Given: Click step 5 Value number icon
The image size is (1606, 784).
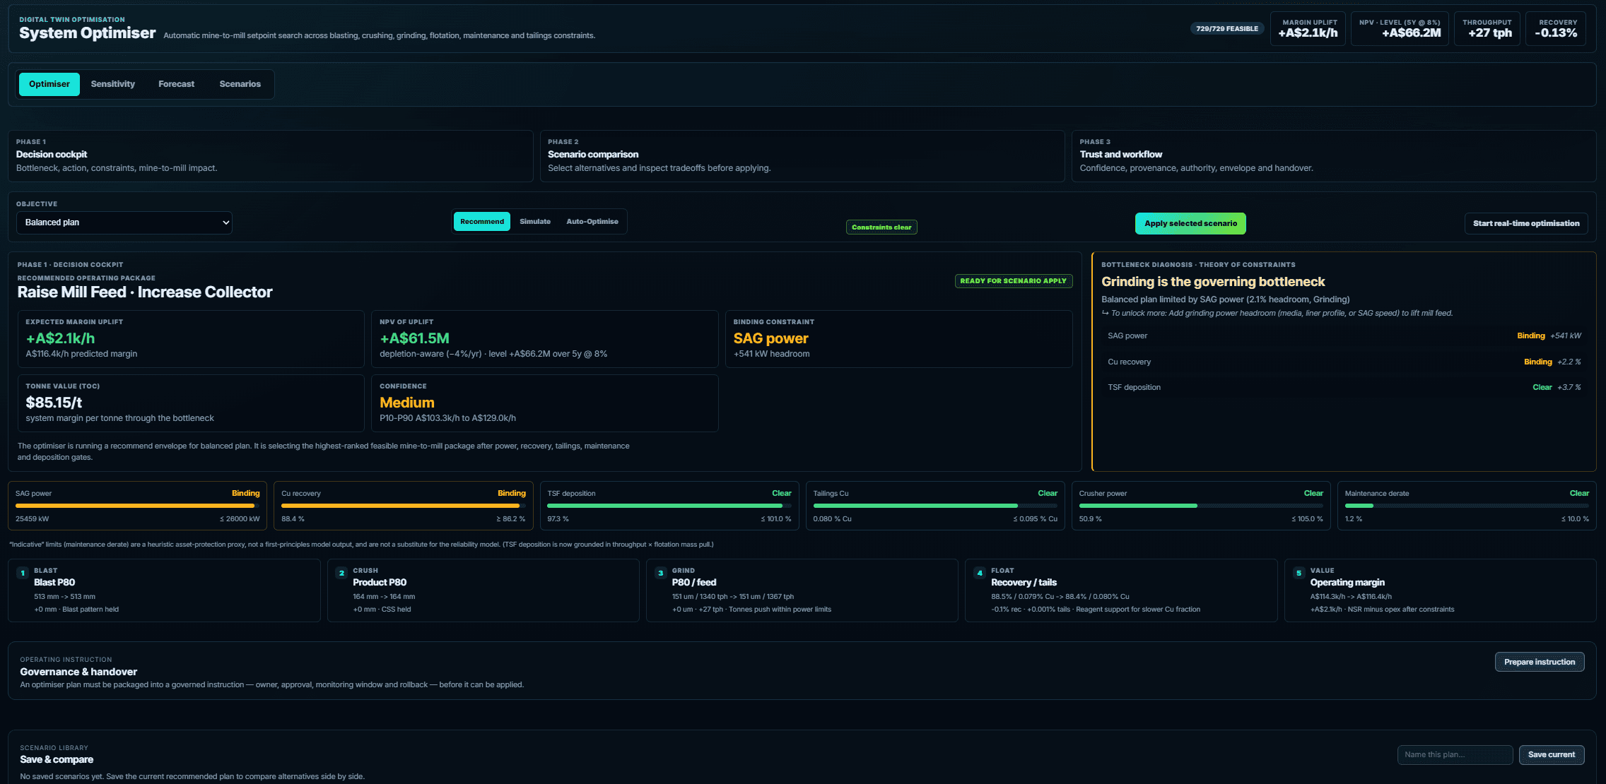Looking at the screenshot, I should 1299,573.
